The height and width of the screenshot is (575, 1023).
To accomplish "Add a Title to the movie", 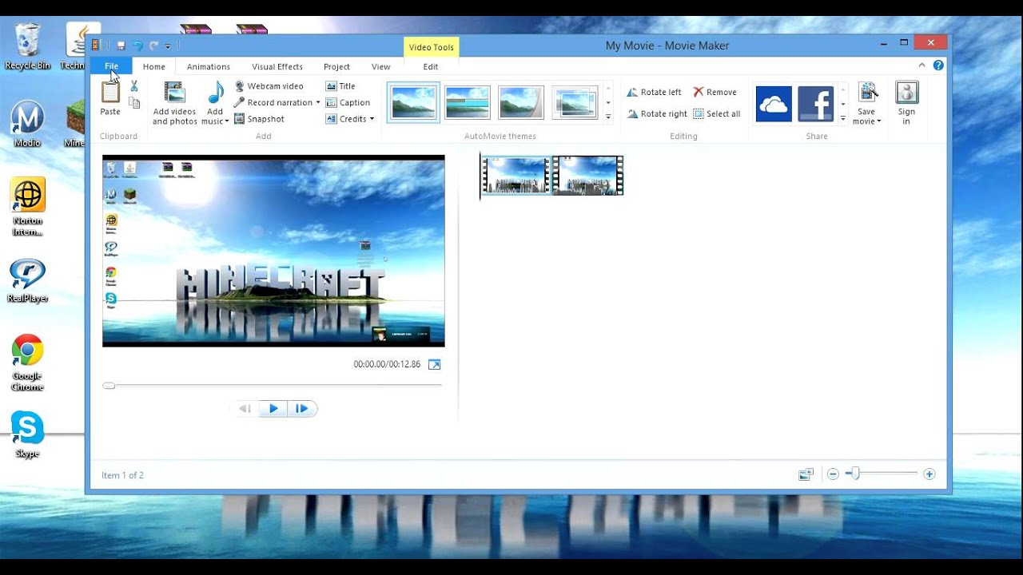I will coord(340,86).
